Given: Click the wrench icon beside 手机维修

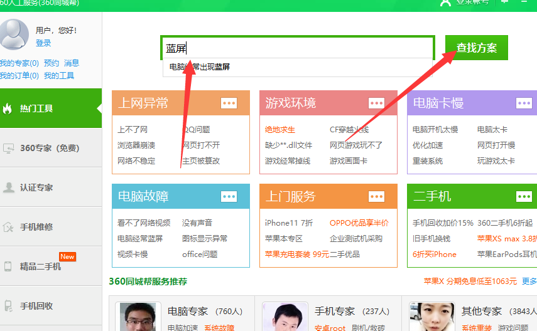Looking at the screenshot, I should (x=8, y=227).
